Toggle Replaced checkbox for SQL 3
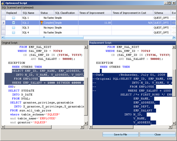The width and height of the screenshot is (177, 141). 14,28
